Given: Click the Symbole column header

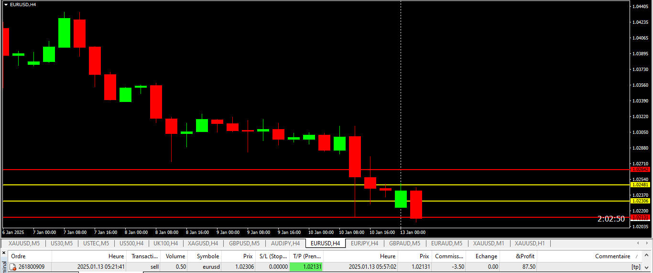Looking at the screenshot, I should [205, 256].
